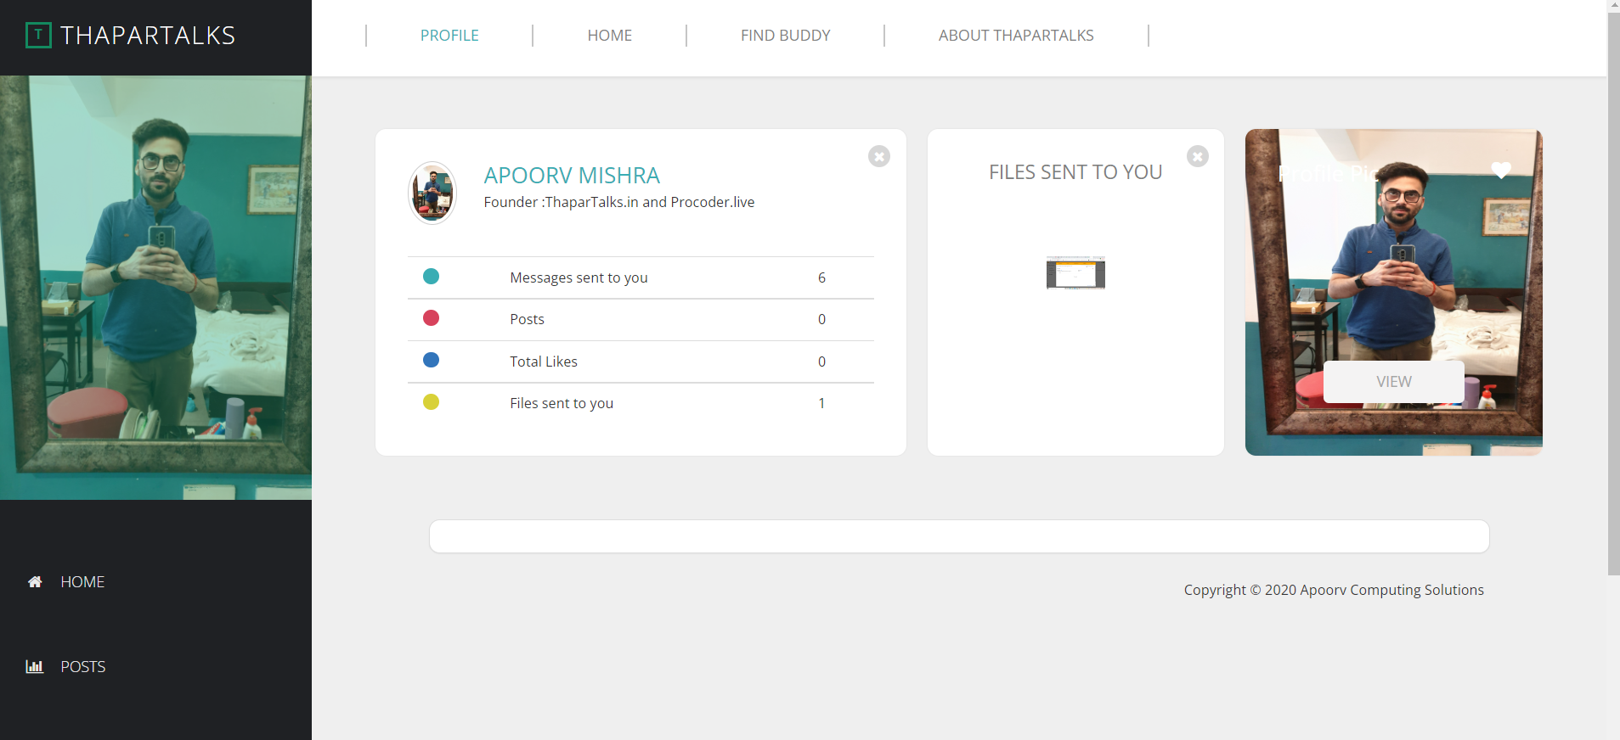Click the empty white input bar
This screenshot has height=740, width=1620.
959,536
